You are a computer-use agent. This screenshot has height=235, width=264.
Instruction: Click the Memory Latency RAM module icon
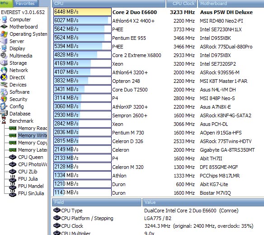pos(13,150)
